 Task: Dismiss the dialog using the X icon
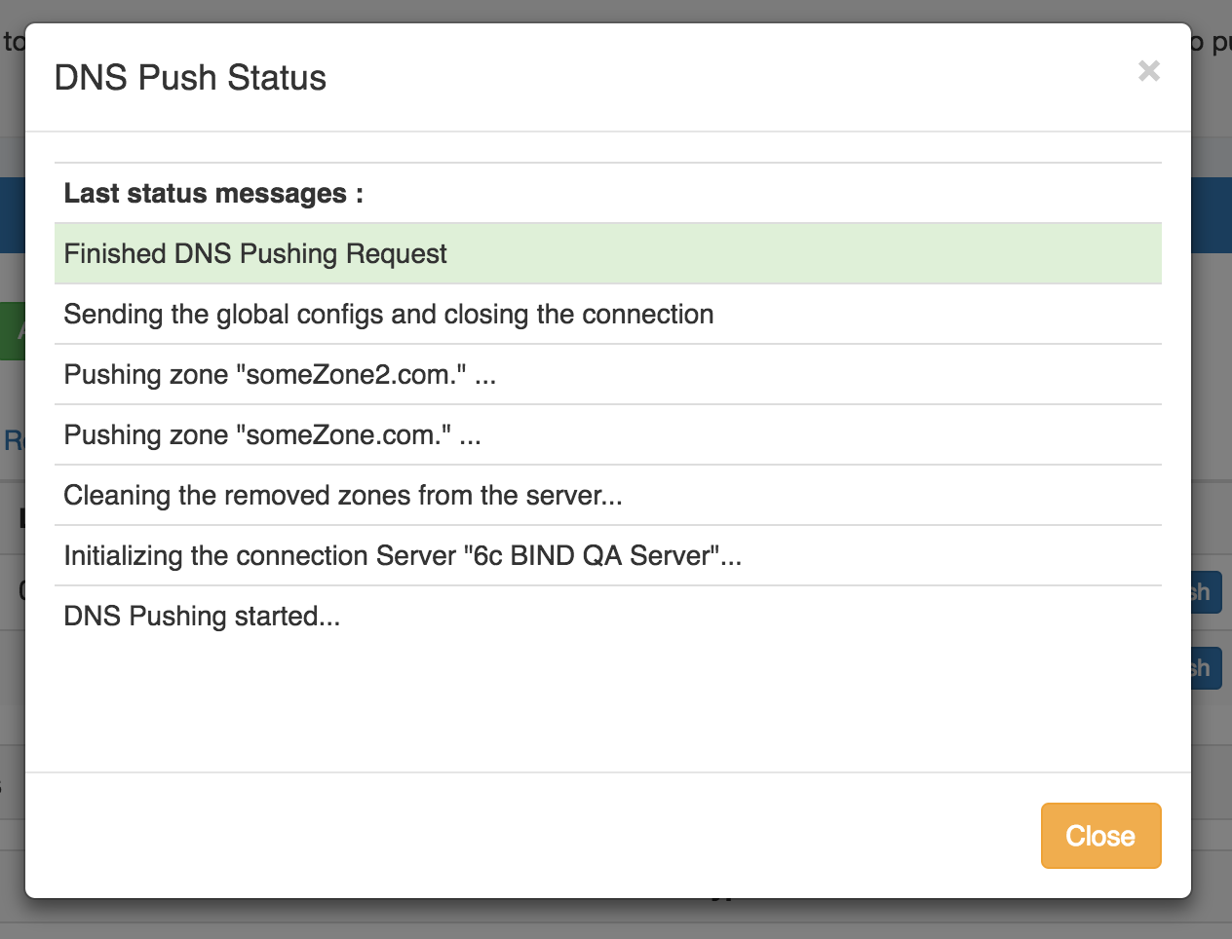[x=1148, y=70]
